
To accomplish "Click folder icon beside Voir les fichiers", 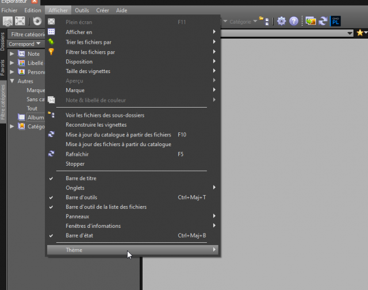I will point(51,115).
